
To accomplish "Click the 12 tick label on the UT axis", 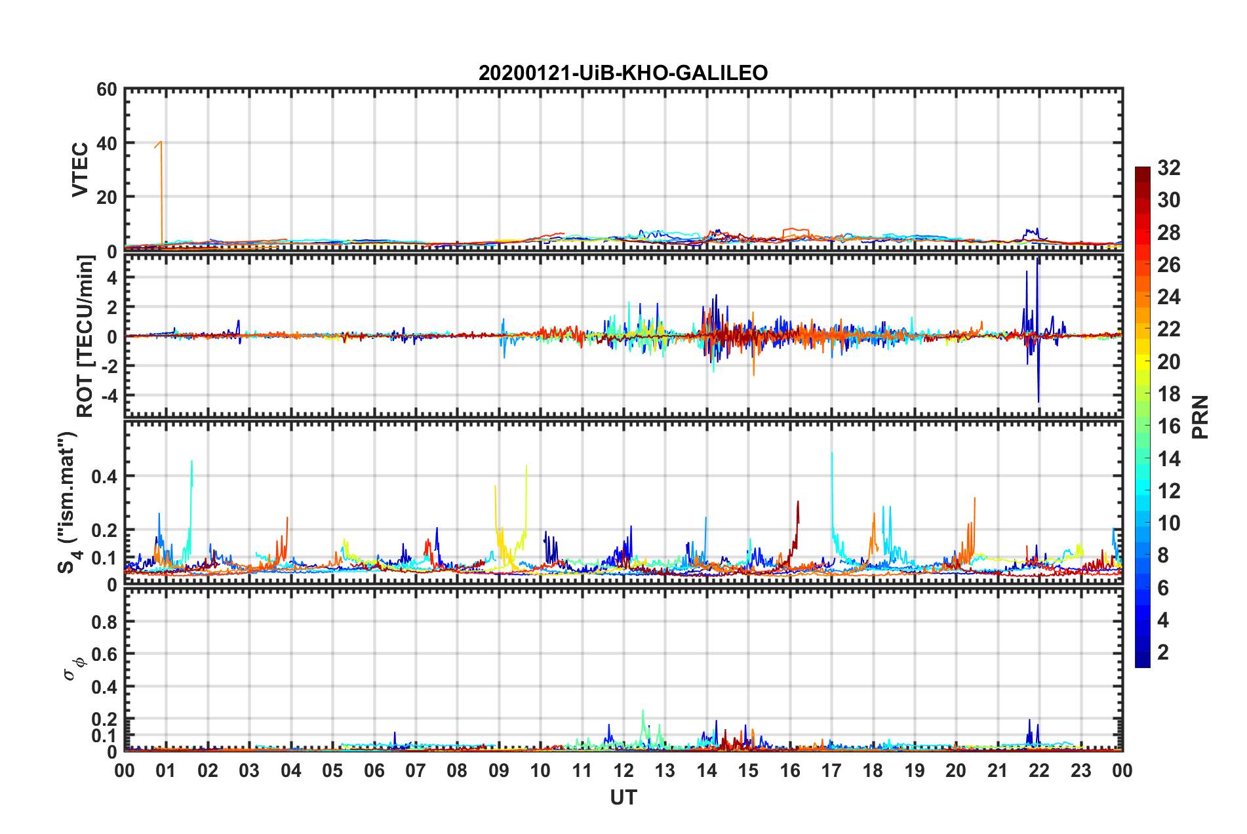I will tap(623, 771).
